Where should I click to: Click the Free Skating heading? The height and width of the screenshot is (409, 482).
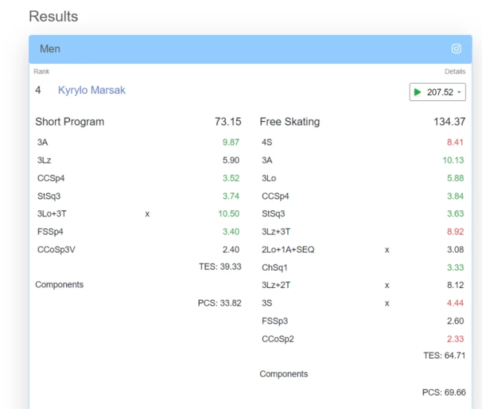tap(289, 122)
